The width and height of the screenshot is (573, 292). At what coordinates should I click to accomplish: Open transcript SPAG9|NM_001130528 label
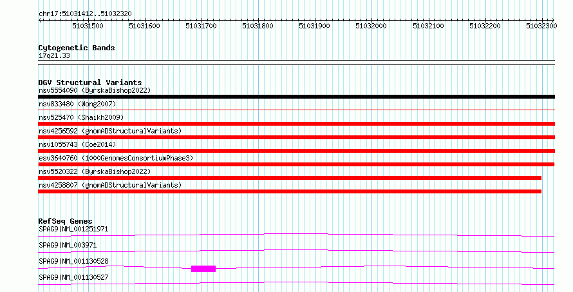tap(73, 261)
